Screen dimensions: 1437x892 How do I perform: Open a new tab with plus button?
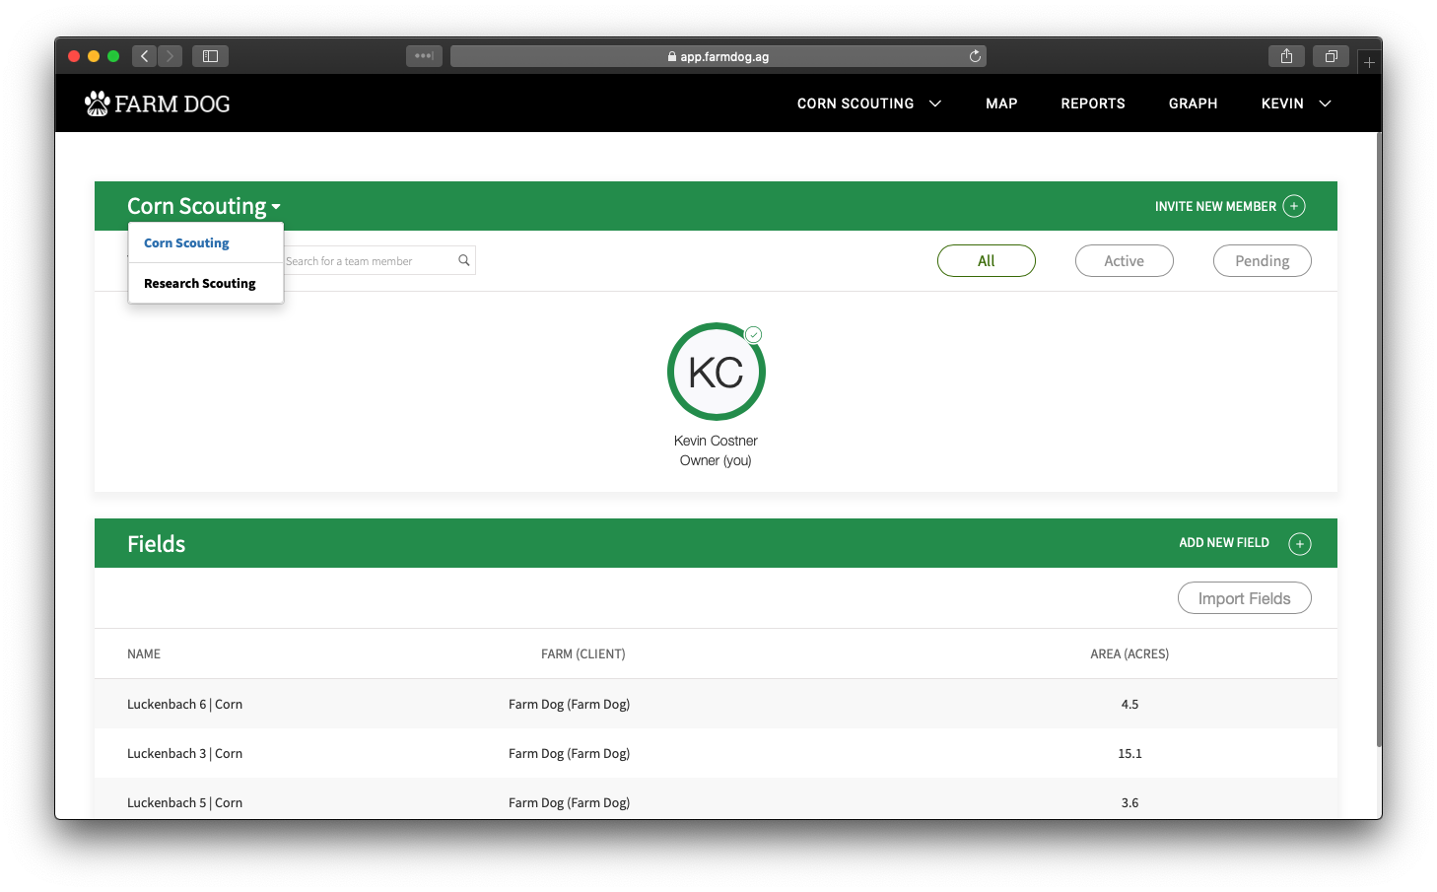tap(1369, 62)
